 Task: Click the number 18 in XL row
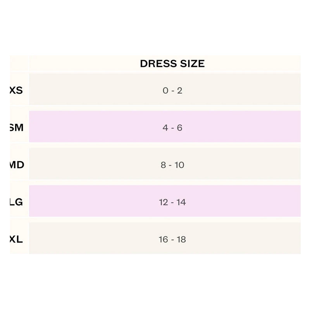click(x=181, y=239)
